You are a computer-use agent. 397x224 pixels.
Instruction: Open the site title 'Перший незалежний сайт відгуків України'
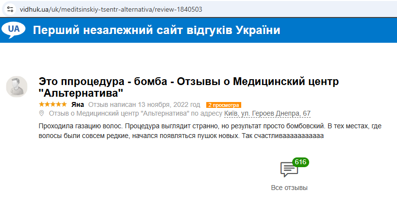point(157,30)
